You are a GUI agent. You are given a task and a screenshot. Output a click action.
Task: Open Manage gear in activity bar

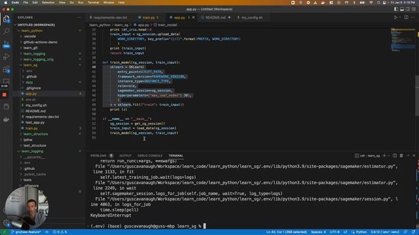(x=6, y=223)
